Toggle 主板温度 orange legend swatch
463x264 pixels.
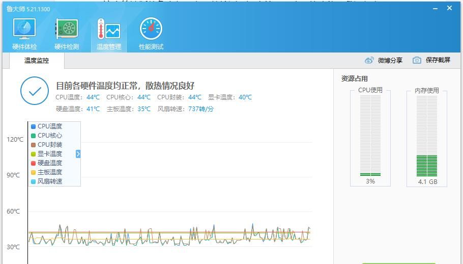[x=34, y=172]
